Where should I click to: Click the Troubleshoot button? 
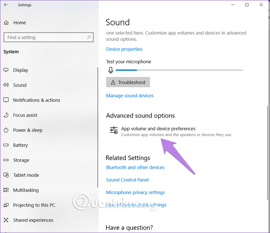(x=128, y=82)
